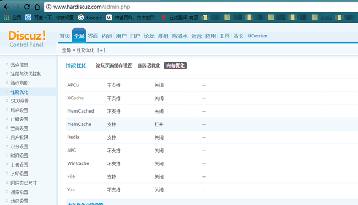Click the Redis row name

click(x=73, y=137)
